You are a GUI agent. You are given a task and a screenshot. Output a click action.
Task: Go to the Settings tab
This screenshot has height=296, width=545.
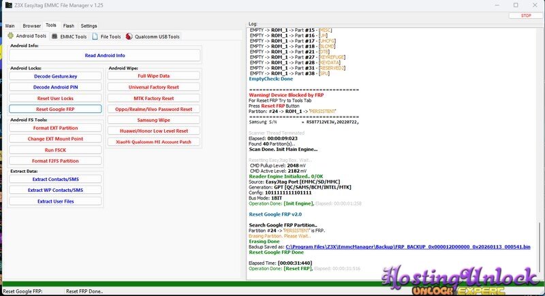click(x=89, y=26)
